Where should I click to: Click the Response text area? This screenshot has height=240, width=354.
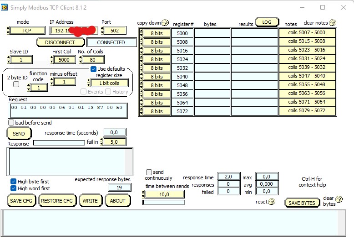(67, 162)
